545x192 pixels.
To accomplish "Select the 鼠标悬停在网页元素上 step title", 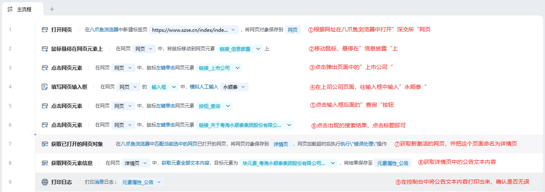I will pos(77,49).
